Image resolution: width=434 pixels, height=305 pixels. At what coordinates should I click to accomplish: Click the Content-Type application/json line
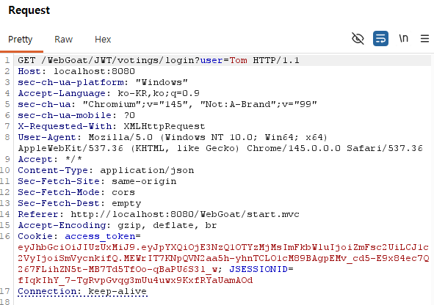106,170
